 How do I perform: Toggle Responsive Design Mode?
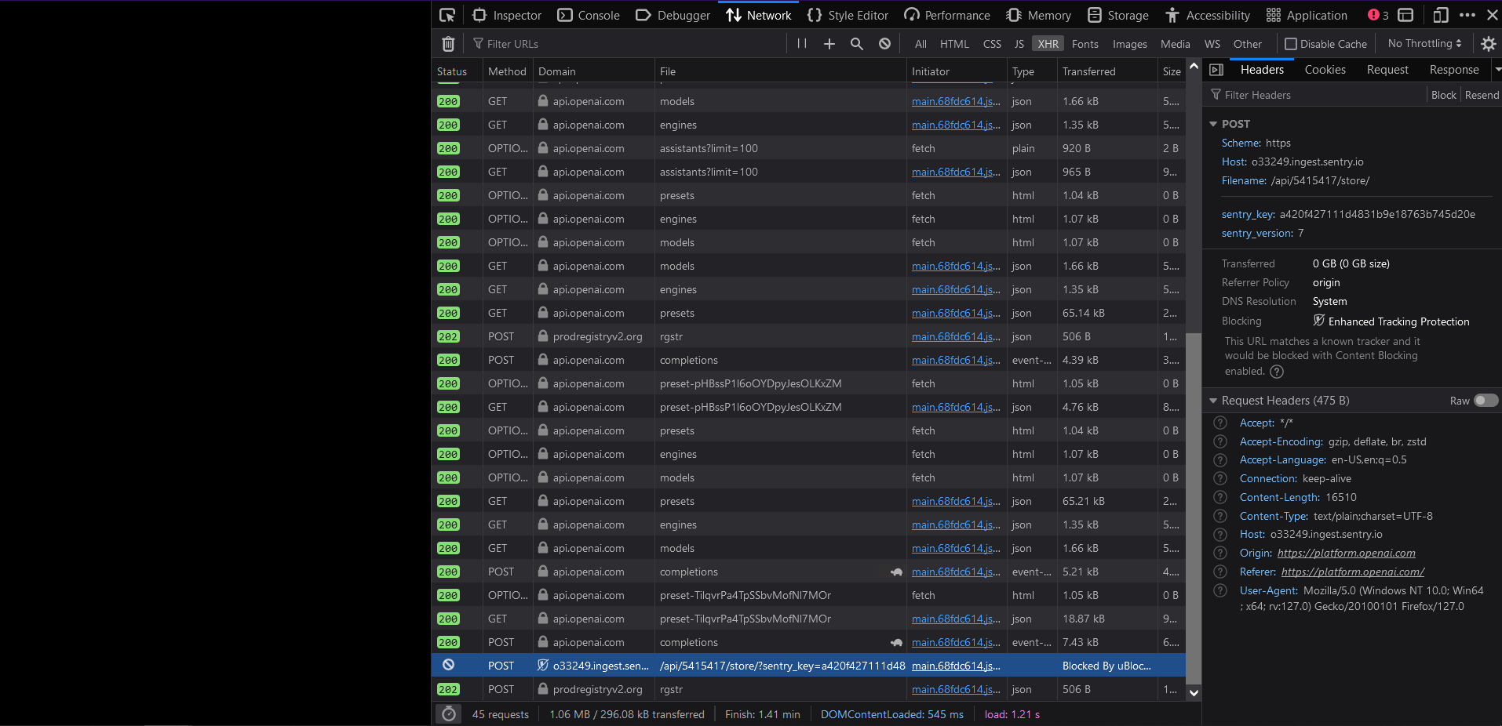1441,15
